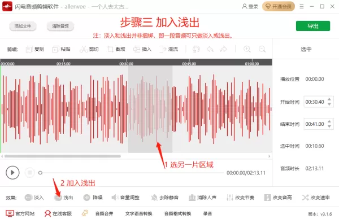Zoom out the waveform with magnifier minus
The width and height of the screenshot is (339, 219).
[x=262, y=49]
